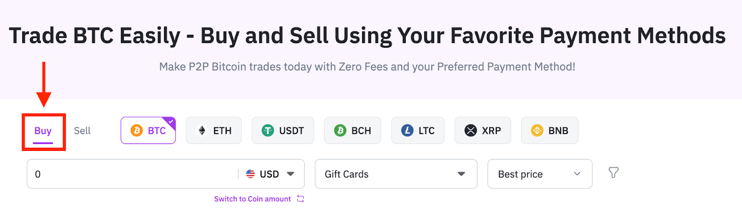Open the filter funnel icon

(x=614, y=173)
